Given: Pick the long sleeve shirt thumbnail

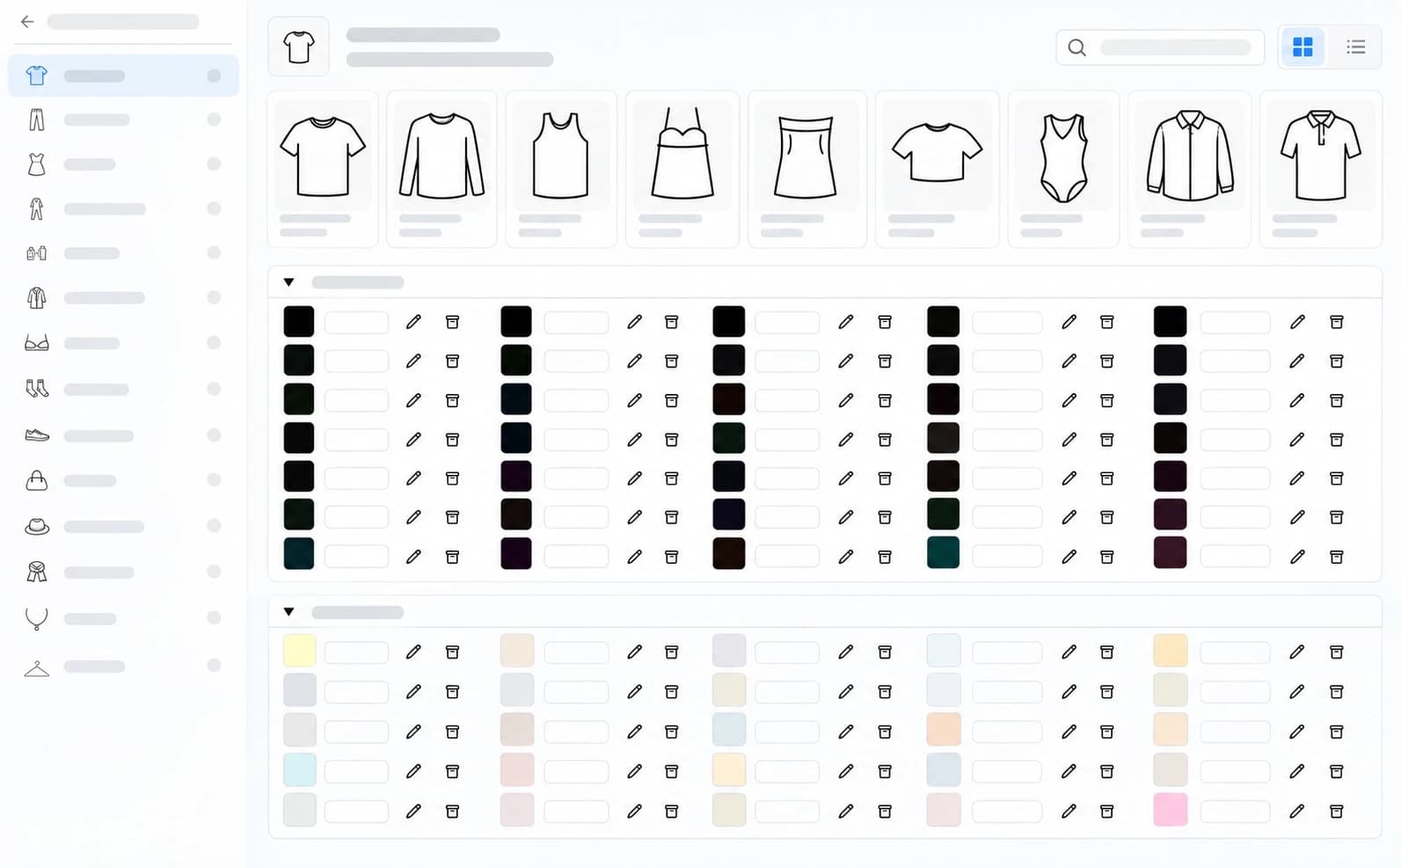Looking at the screenshot, I should [441, 169].
